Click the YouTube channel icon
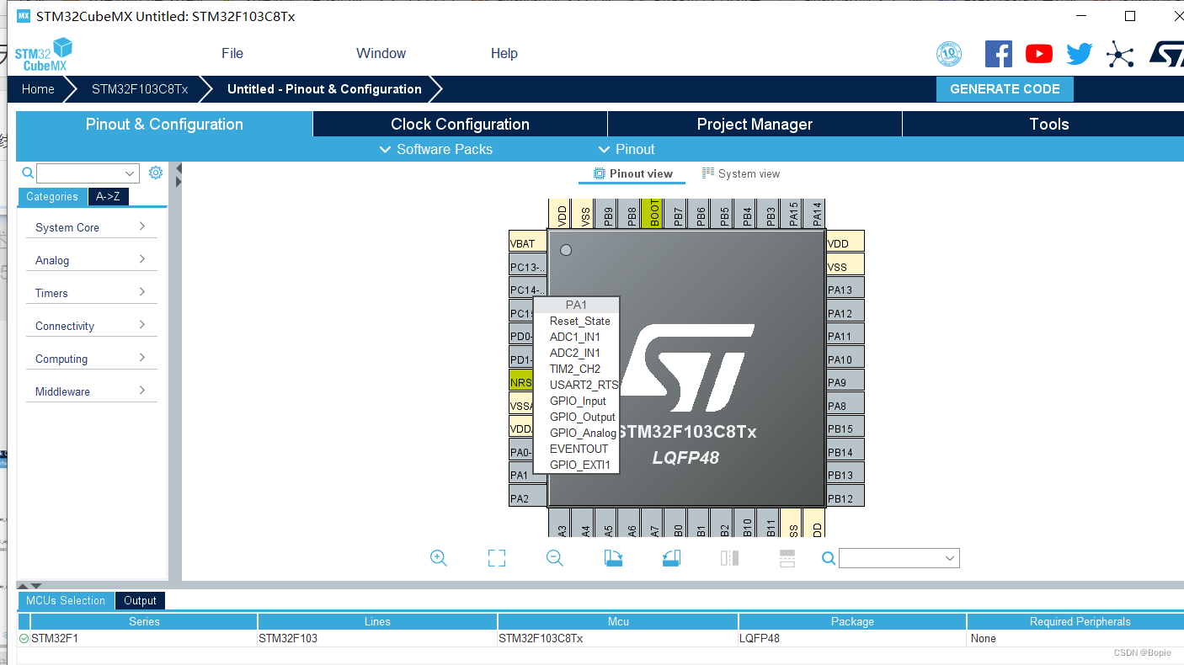This screenshot has height=665, width=1184. tap(1038, 53)
